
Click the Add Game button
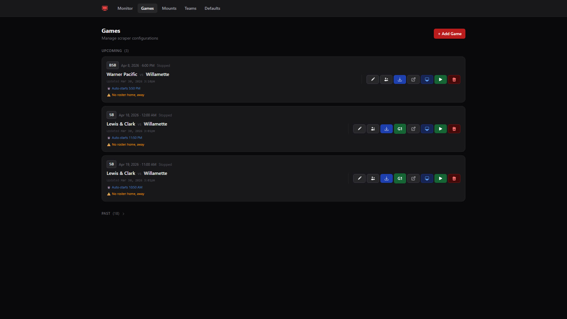pos(449,34)
